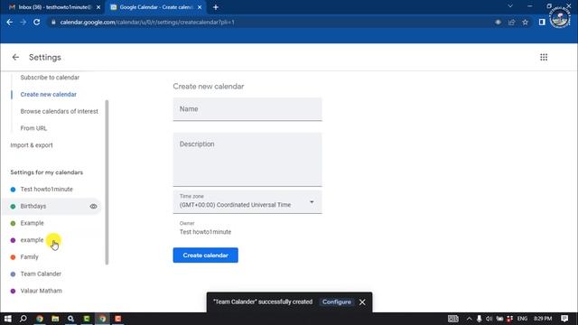Click the browser back arrow
This screenshot has height=325, width=578.
coord(10,22)
